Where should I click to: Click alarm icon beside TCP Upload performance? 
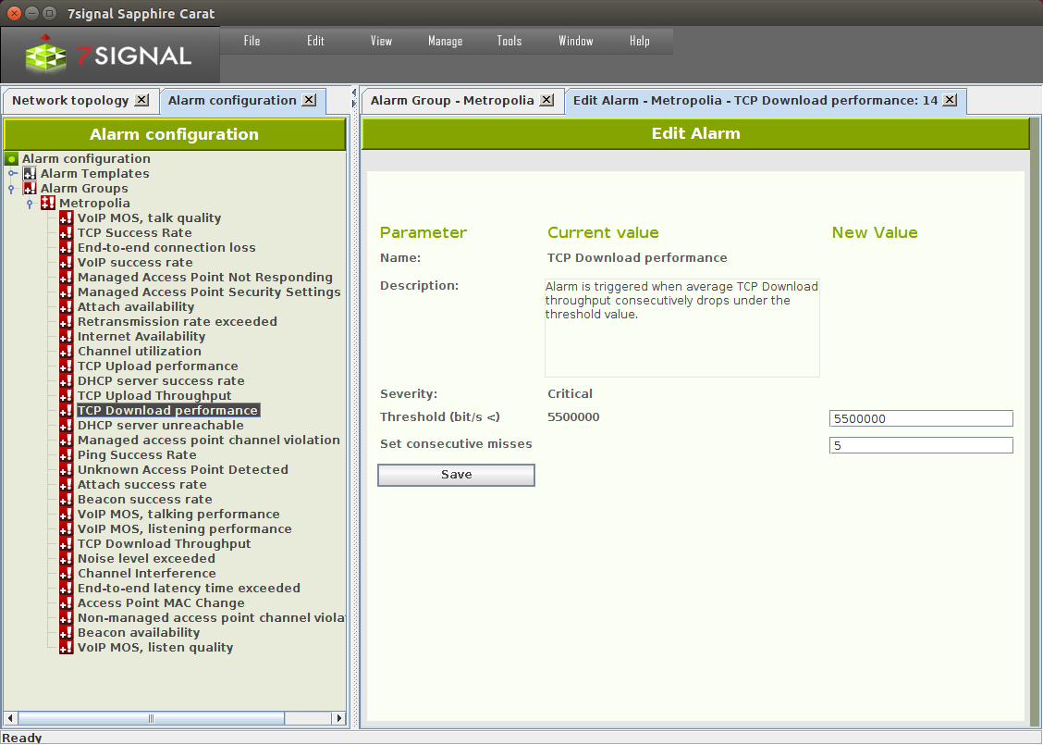click(x=66, y=366)
